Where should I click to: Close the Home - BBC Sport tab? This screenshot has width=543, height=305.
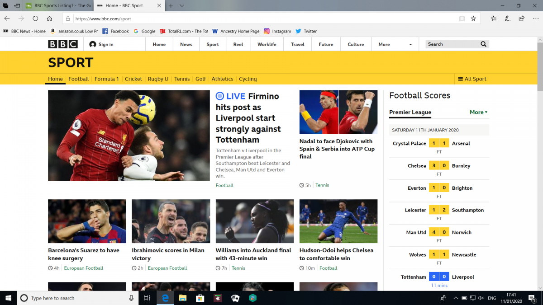[x=159, y=6]
